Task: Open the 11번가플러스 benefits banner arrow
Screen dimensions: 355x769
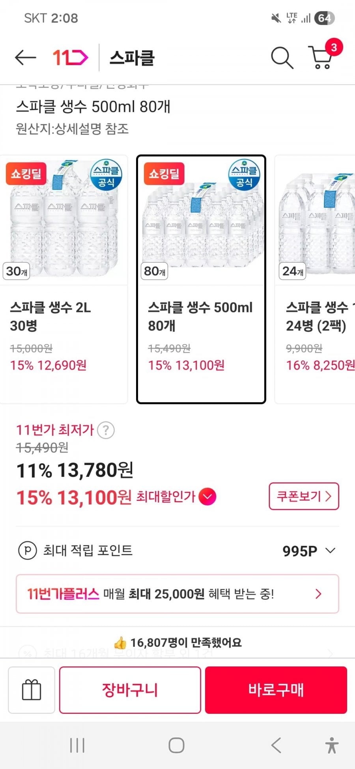Action: (x=319, y=594)
